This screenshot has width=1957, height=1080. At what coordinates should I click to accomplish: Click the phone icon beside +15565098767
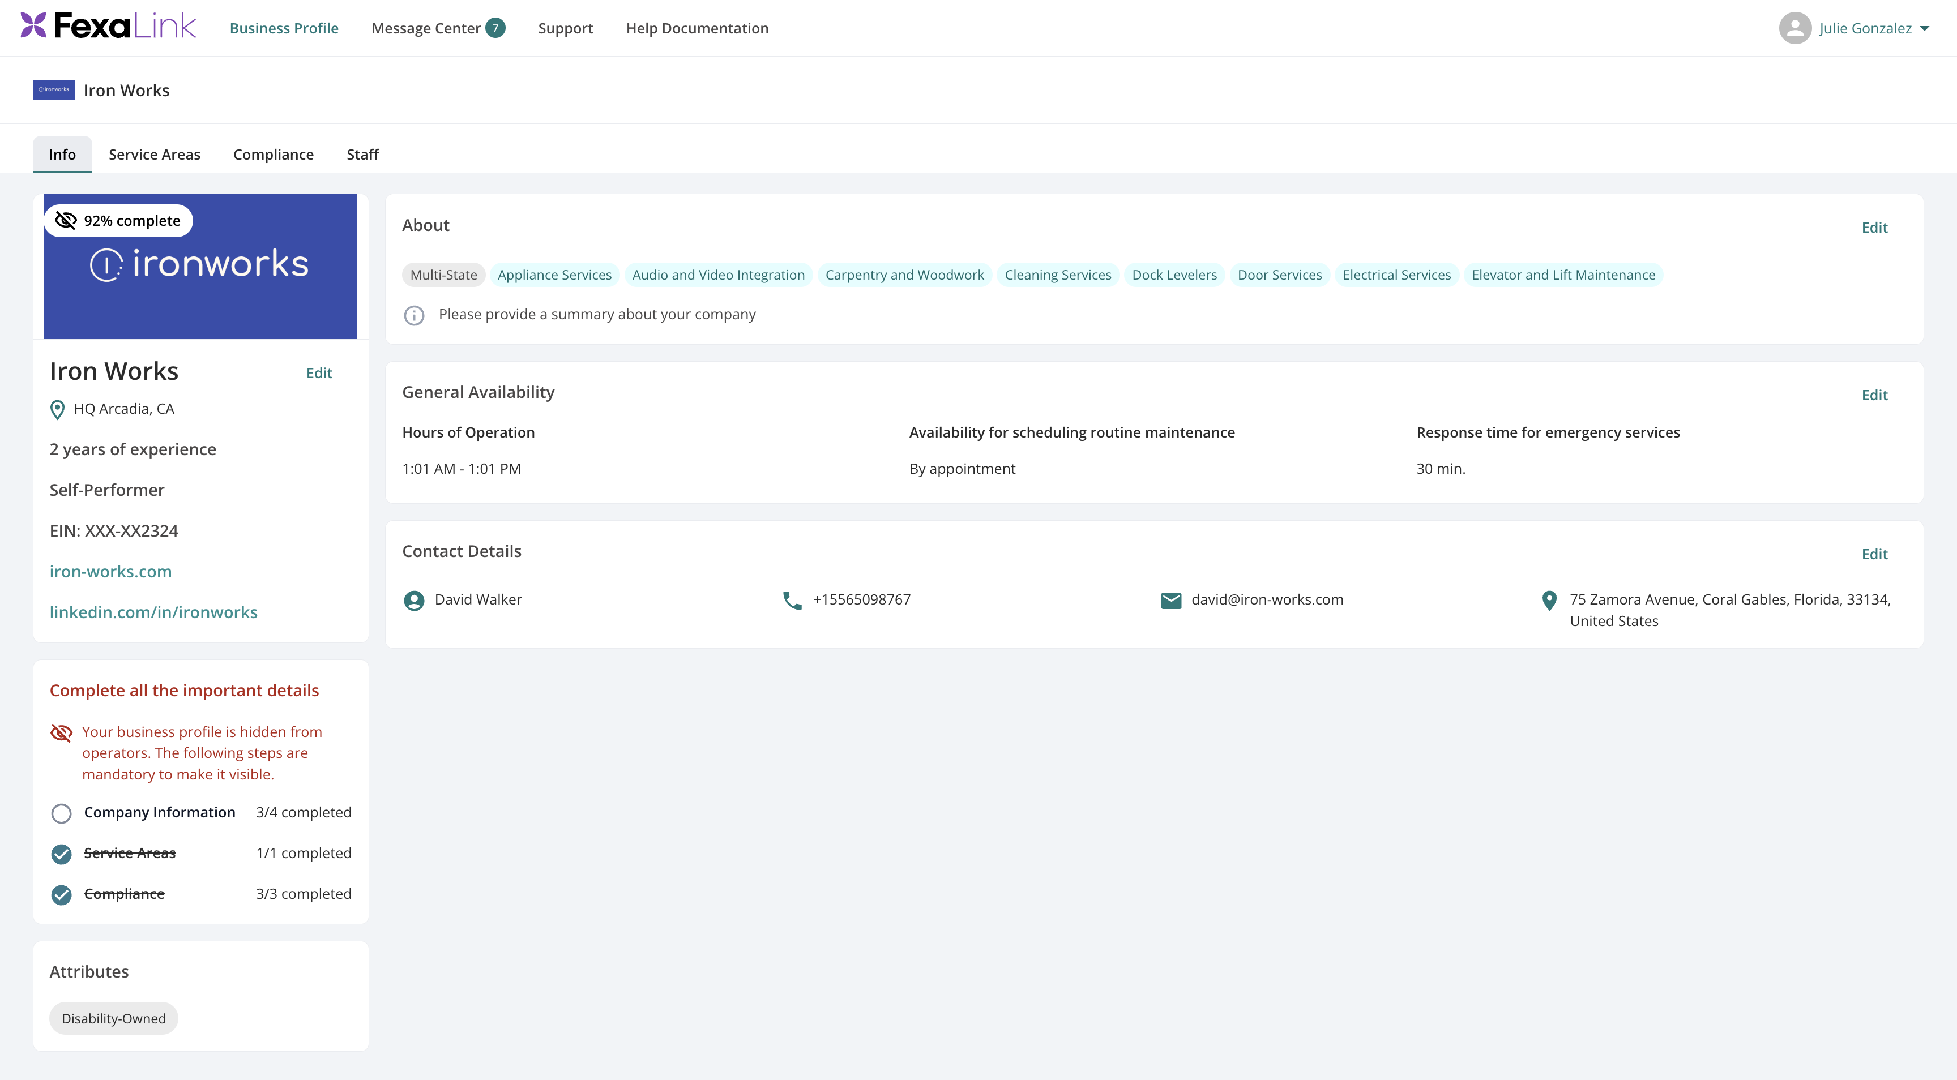tap(792, 601)
